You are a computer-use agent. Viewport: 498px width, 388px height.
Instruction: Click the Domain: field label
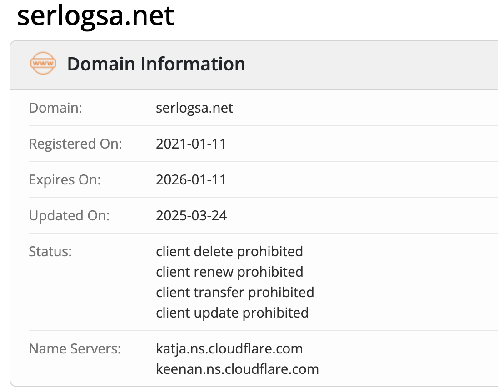(55, 108)
